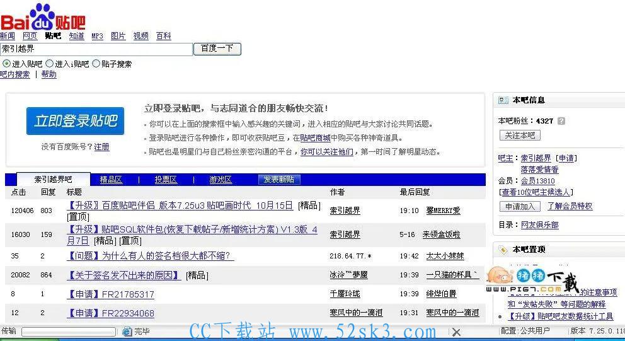This screenshot has height=341, width=625.
Task: Open the 视频 navigation link
Action: [x=140, y=36]
